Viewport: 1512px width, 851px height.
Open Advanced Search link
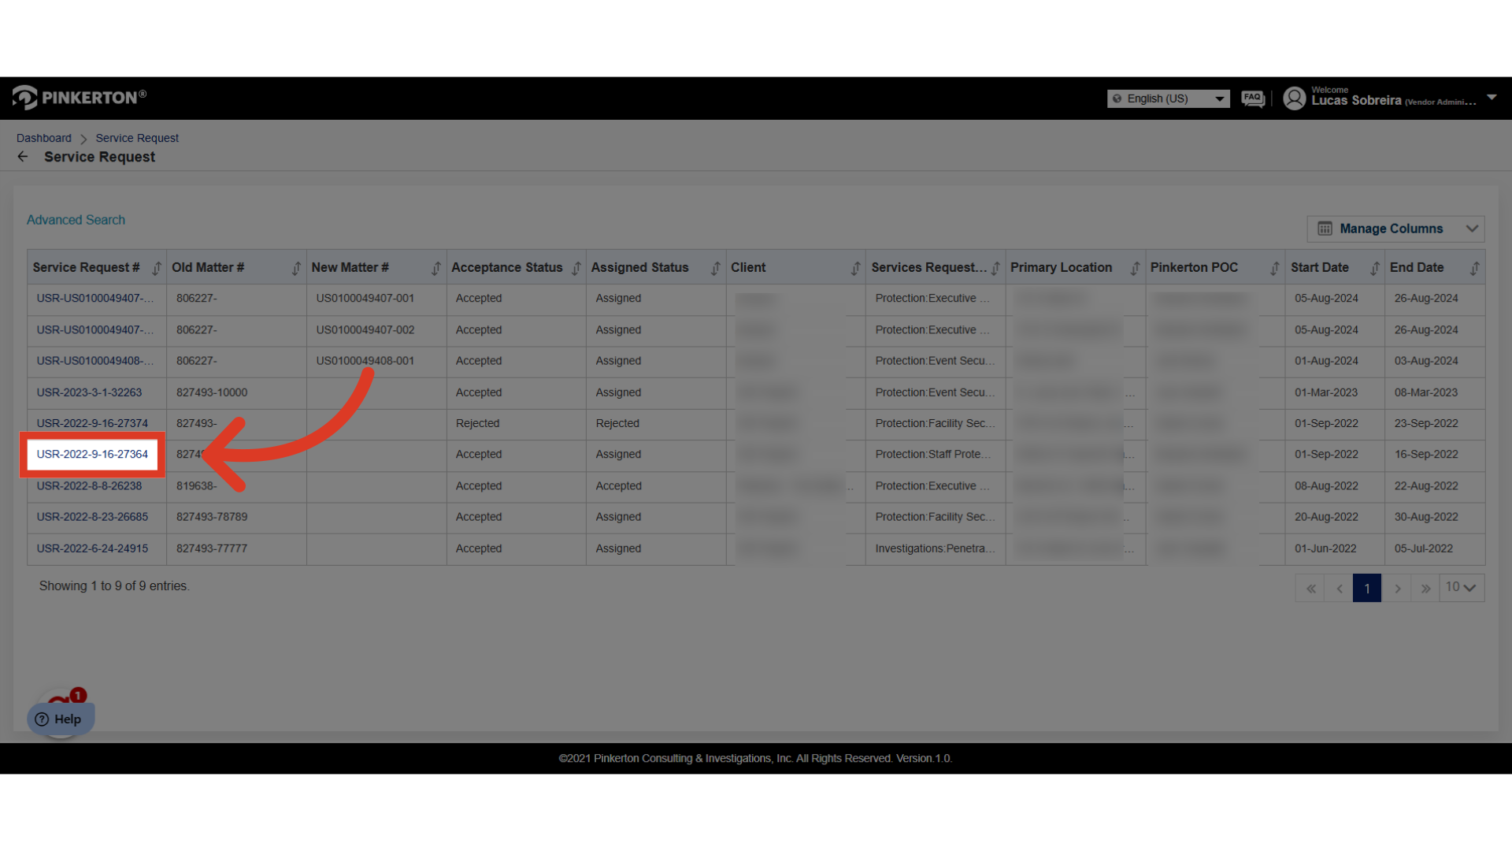tap(76, 220)
